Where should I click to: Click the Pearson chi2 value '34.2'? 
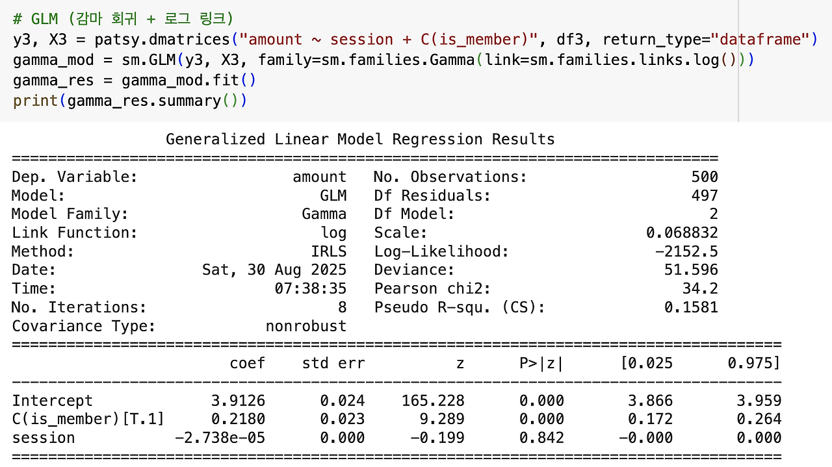[x=700, y=288]
